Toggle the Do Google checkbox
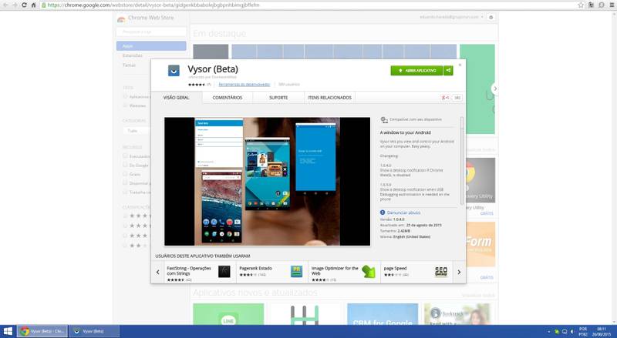This screenshot has width=617, height=338. point(125,165)
